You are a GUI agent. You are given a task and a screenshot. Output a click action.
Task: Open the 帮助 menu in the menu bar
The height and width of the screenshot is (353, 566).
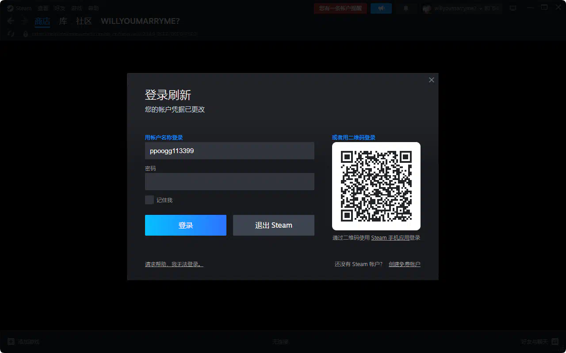[93, 8]
